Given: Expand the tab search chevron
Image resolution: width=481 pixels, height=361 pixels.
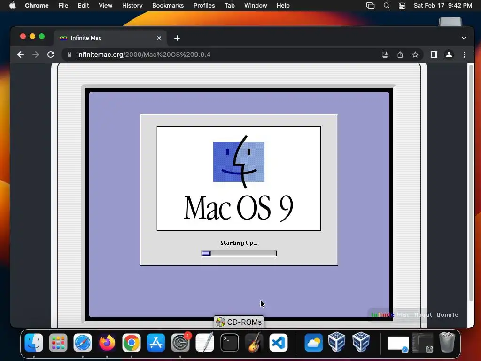Looking at the screenshot, I should pyautogui.click(x=464, y=38).
